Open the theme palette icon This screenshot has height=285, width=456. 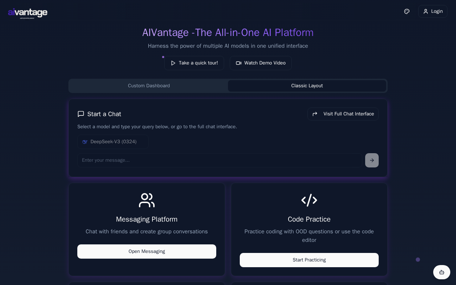pyautogui.click(x=407, y=11)
